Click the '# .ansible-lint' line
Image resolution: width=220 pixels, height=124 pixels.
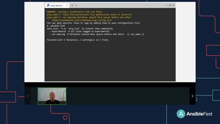(56, 26)
